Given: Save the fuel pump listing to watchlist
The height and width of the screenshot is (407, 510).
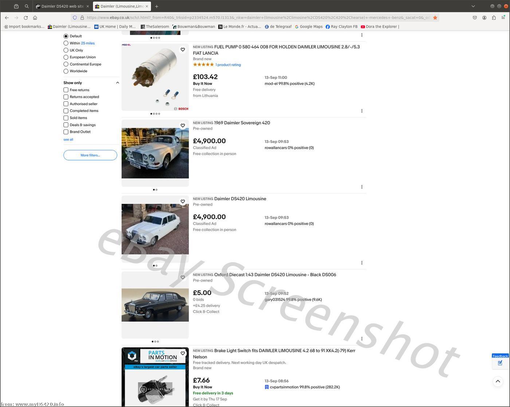Looking at the screenshot, I should click(x=183, y=50).
